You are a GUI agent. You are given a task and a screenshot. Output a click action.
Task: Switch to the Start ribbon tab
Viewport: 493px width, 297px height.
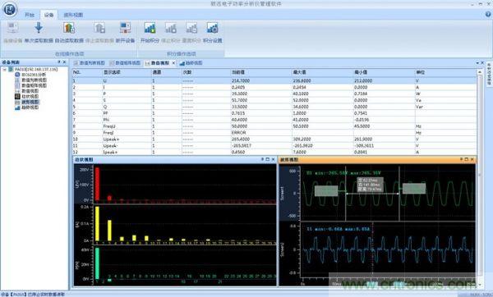[30, 15]
